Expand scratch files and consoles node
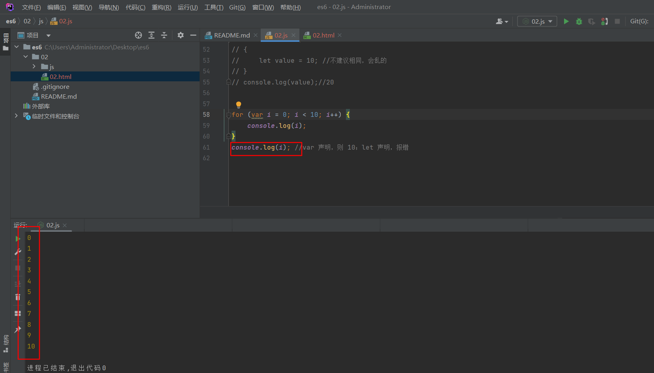The image size is (654, 373). tap(16, 116)
